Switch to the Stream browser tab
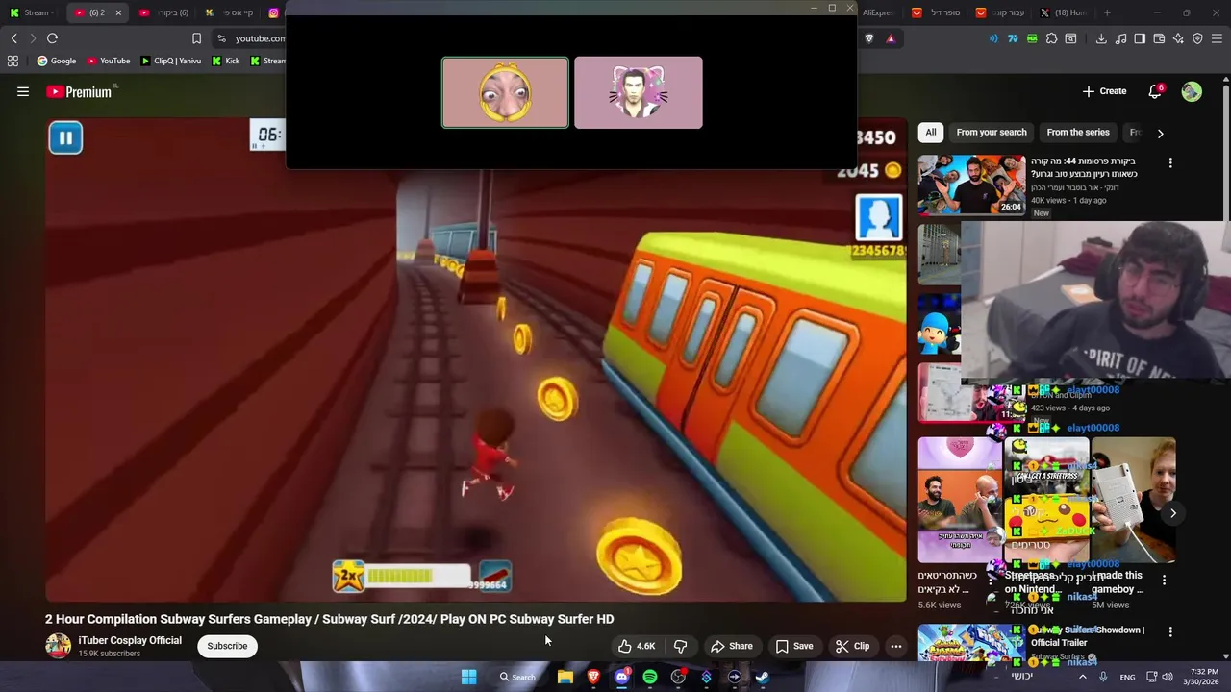This screenshot has height=692, width=1231. 33,12
